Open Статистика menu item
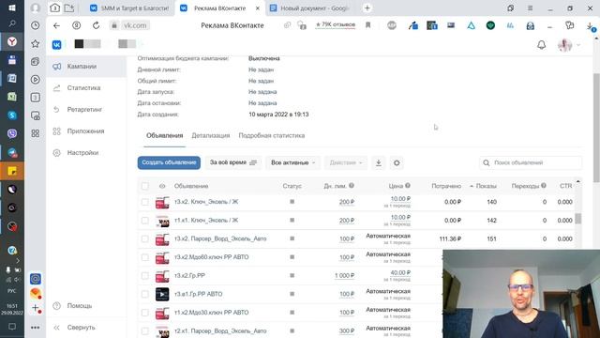Image resolution: width=600 pixels, height=338 pixels. tap(83, 88)
